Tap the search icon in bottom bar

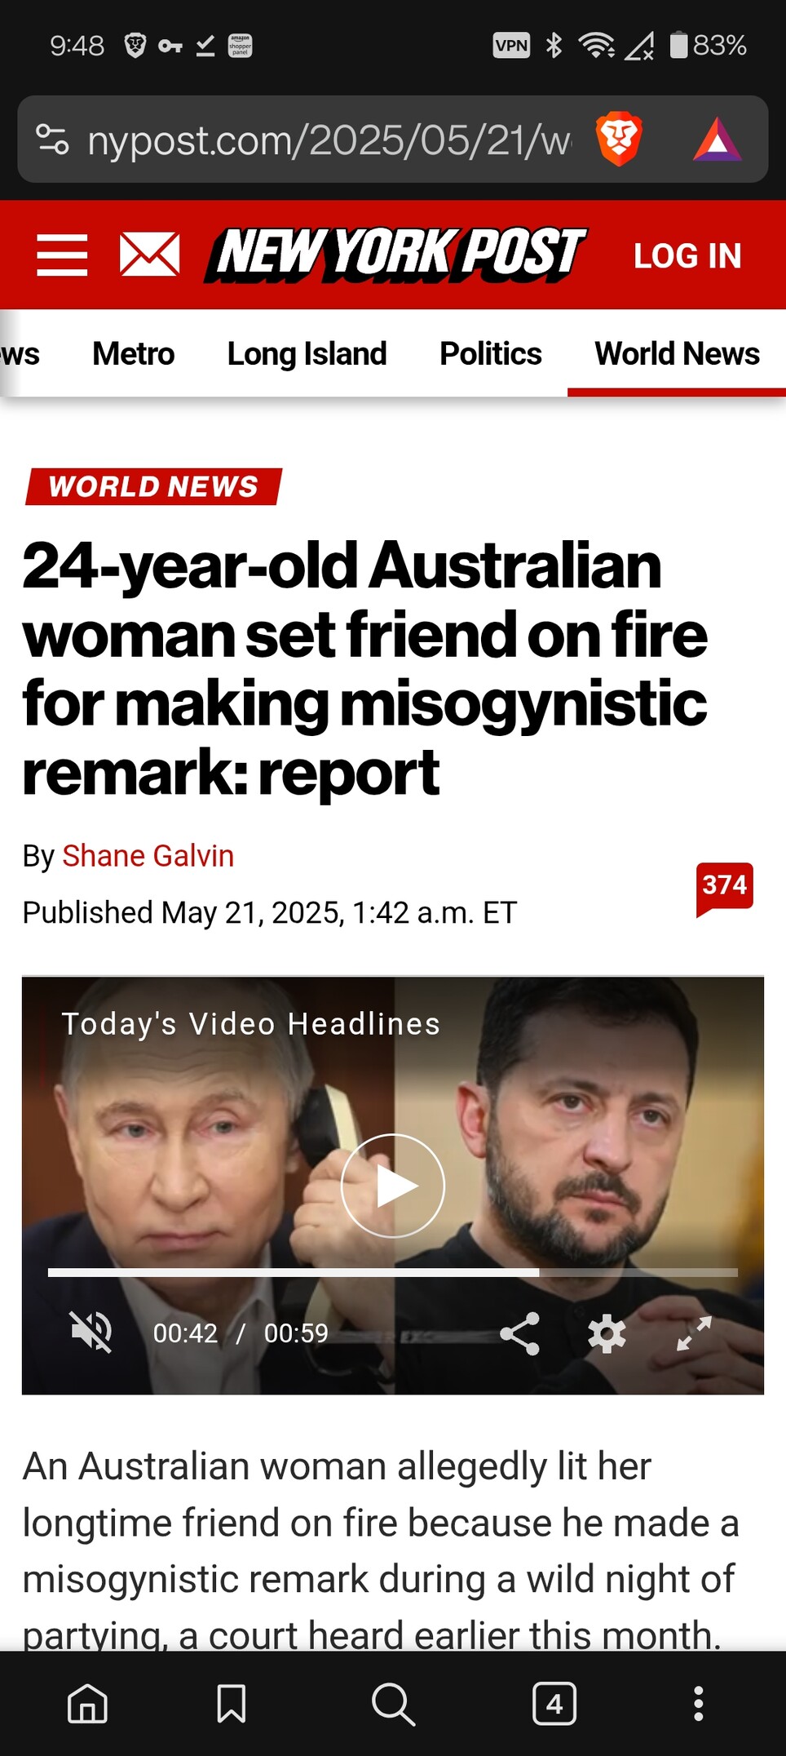(393, 1704)
